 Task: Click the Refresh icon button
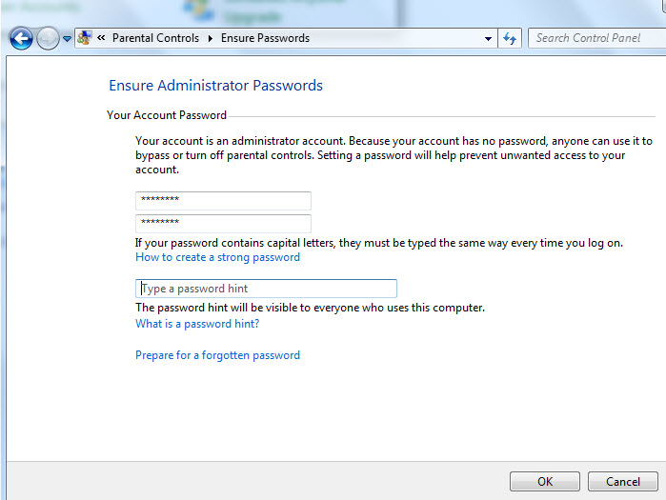[510, 38]
